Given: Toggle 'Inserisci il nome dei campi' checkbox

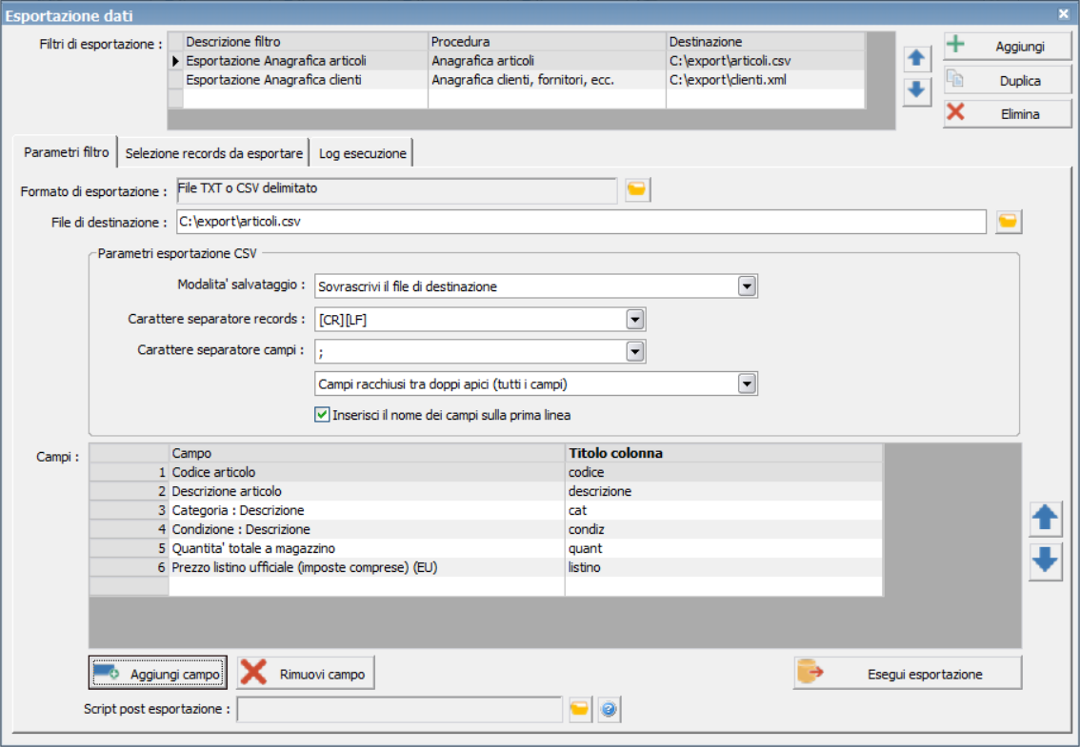Looking at the screenshot, I should pyautogui.click(x=322, y=415).
